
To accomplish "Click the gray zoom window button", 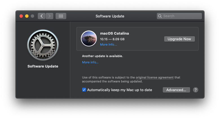I will 32,16.
